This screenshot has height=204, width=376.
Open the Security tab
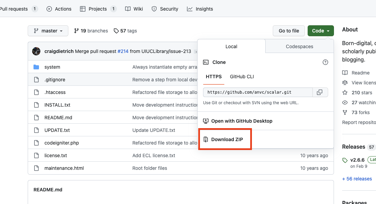point(165,9)
